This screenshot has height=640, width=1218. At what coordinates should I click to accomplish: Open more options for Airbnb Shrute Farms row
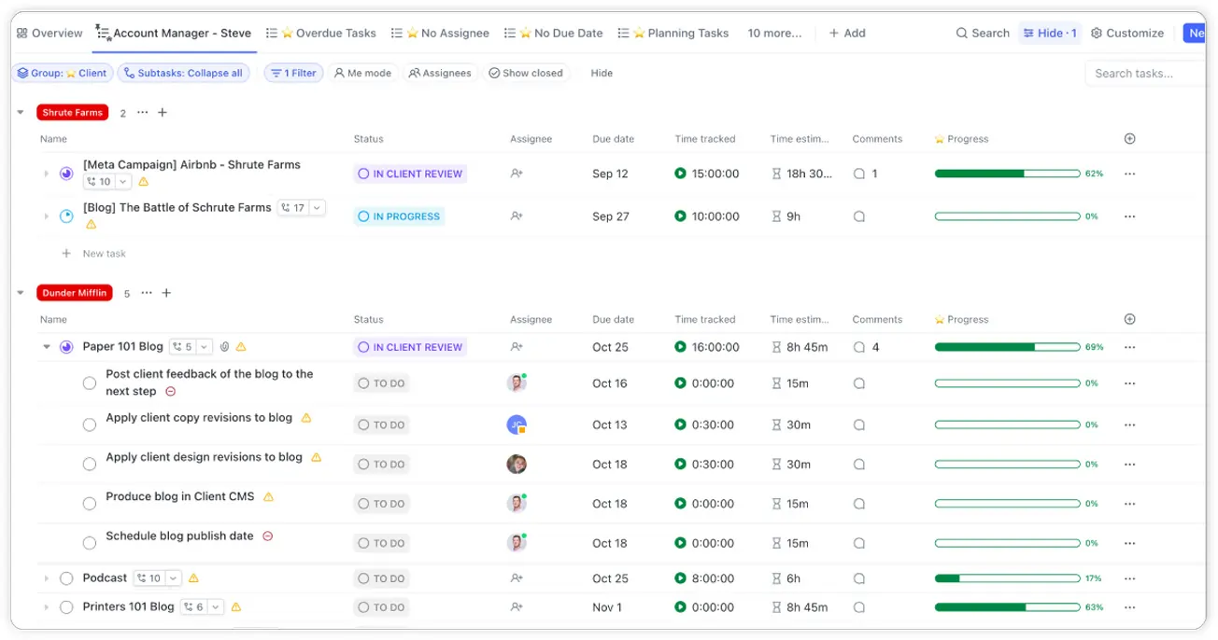tap(1129, 174)
